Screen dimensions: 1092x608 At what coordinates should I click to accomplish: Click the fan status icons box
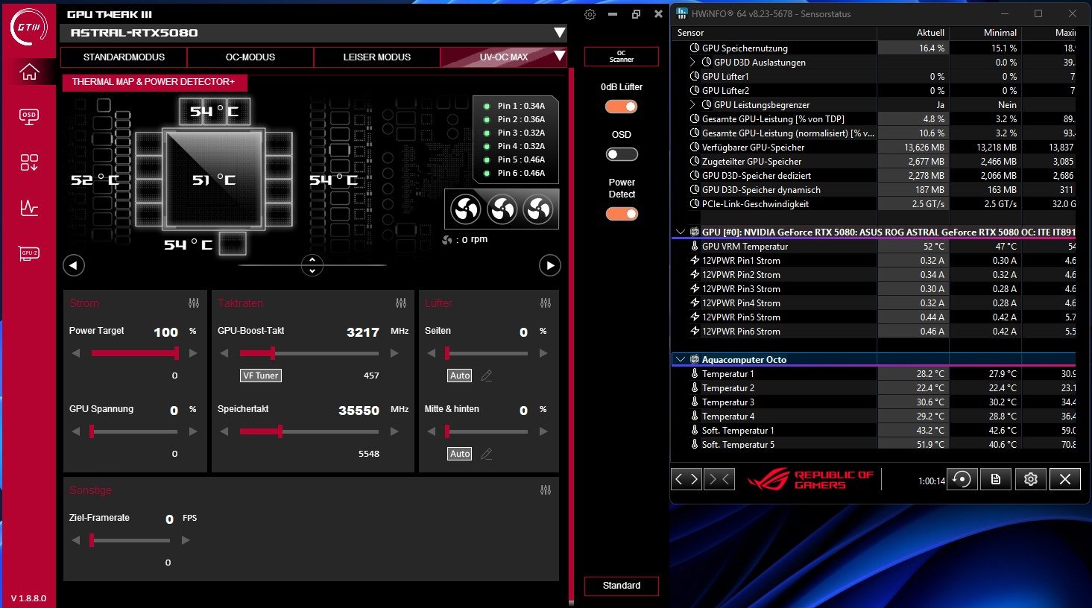tap(502, 209)
